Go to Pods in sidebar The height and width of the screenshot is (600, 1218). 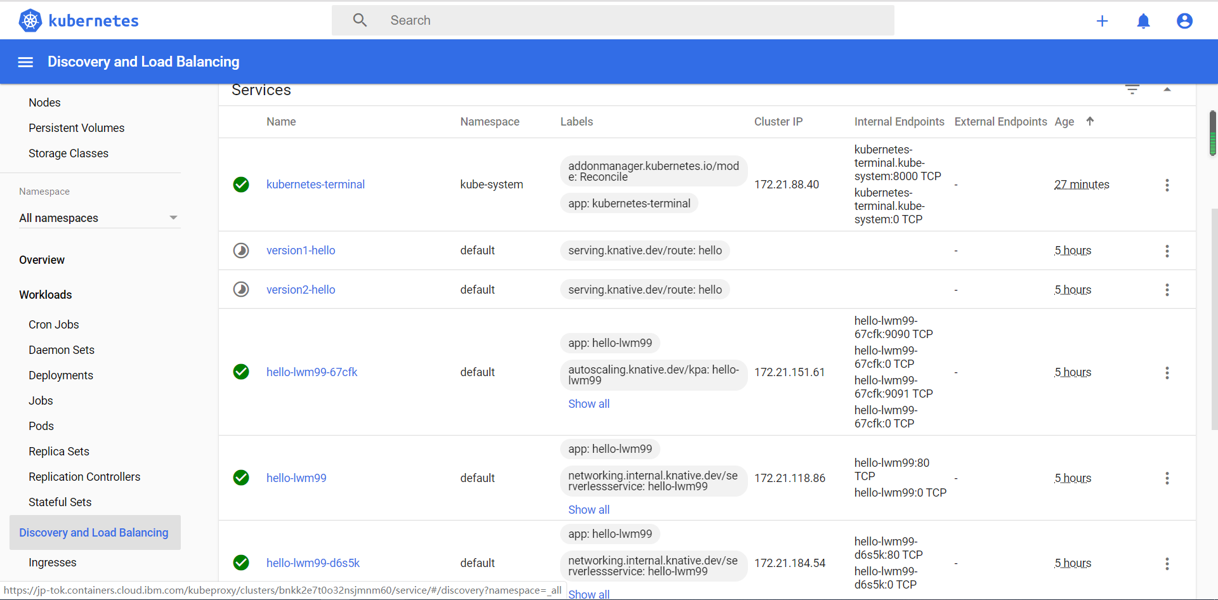(x=41, y=426)
